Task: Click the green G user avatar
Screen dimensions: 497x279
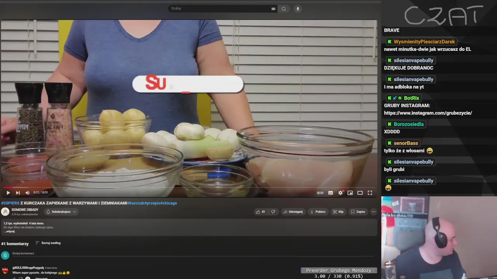Action: coord(5,255)
